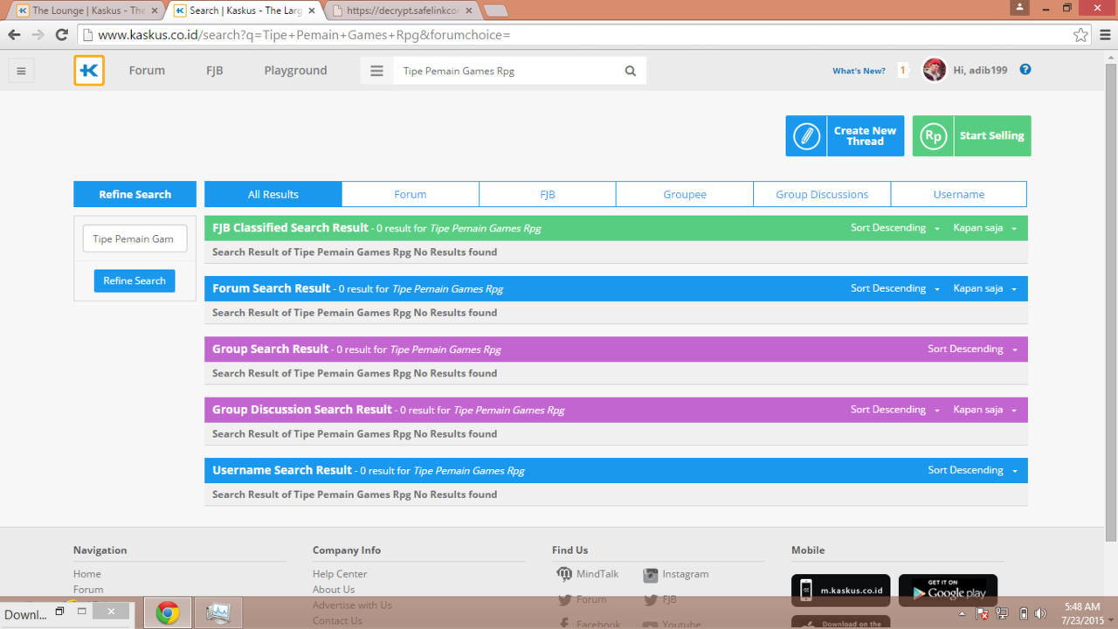Switch to the Username tab
The image size is (1118, 629).
[x=959, y=194]
